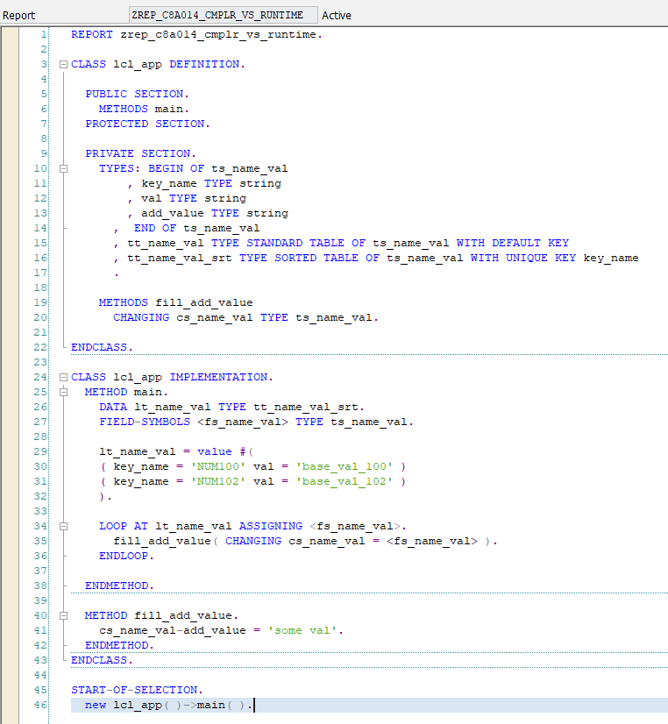The image size is (668, 724).
Task: Click key_name TYPE string field definition
Action: coord(204,184)
